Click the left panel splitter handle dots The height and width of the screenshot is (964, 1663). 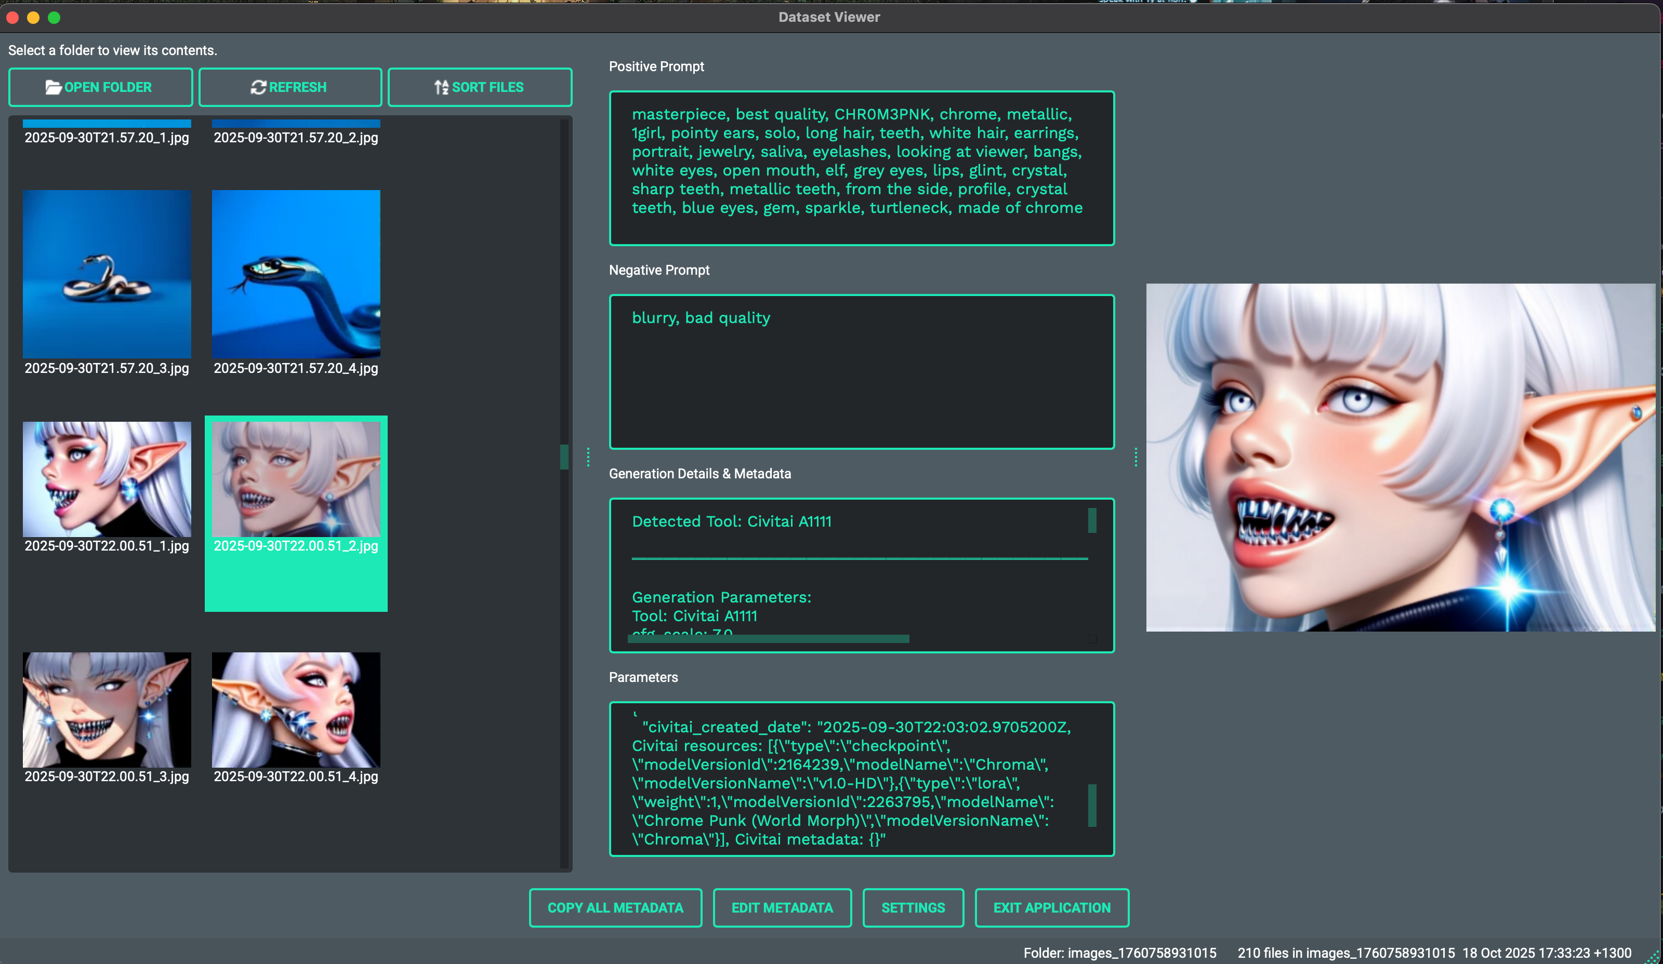(x=588, y=457)
